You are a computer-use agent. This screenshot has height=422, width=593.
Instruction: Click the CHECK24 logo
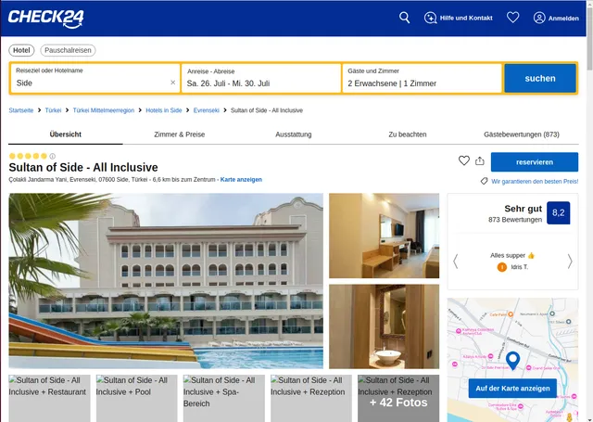pyautogui.click(x=45, y=19)
